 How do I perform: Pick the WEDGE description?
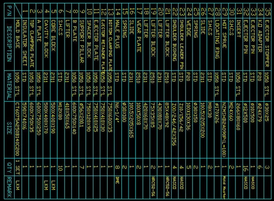point(189,28)
